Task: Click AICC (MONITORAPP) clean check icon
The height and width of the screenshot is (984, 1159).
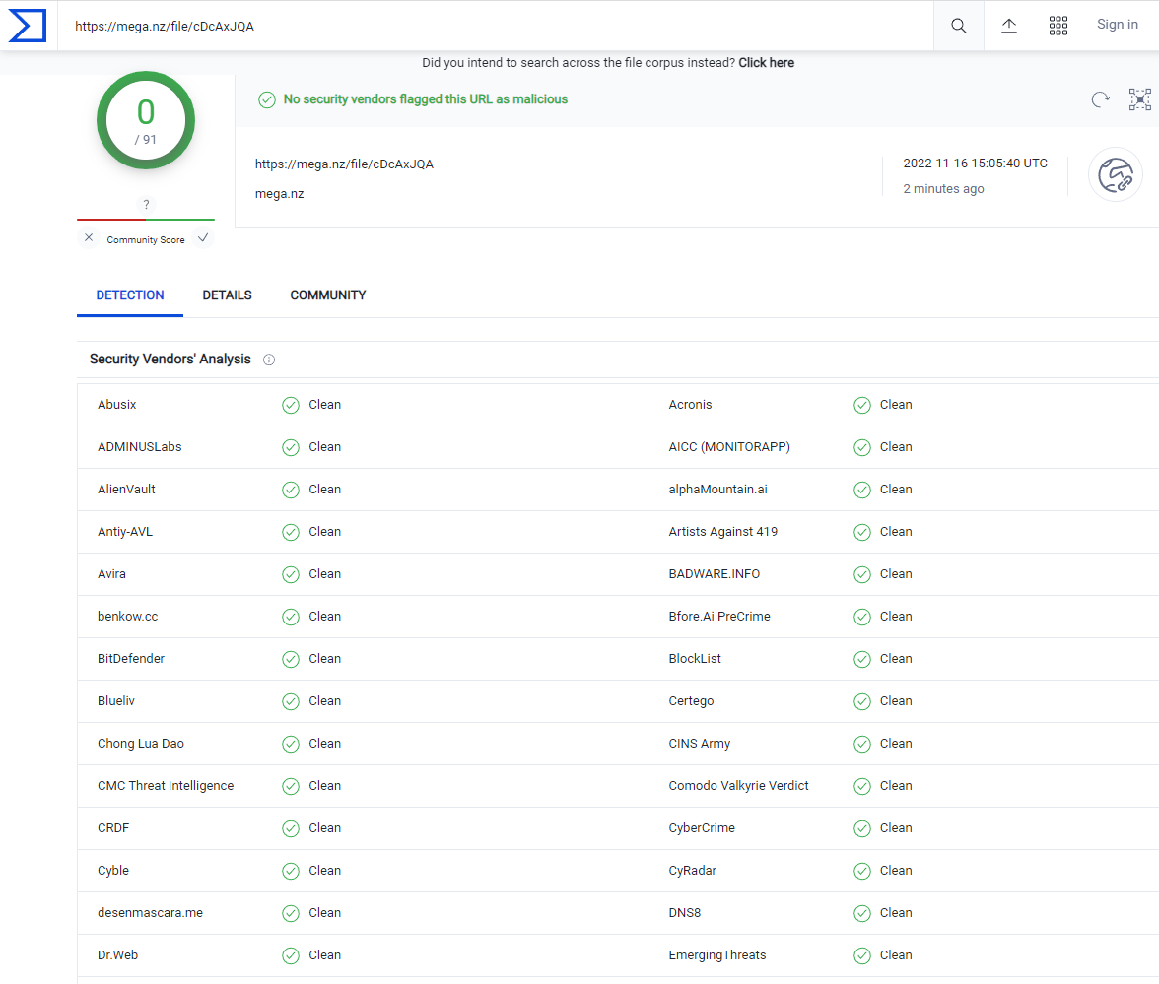Action: 861,447
